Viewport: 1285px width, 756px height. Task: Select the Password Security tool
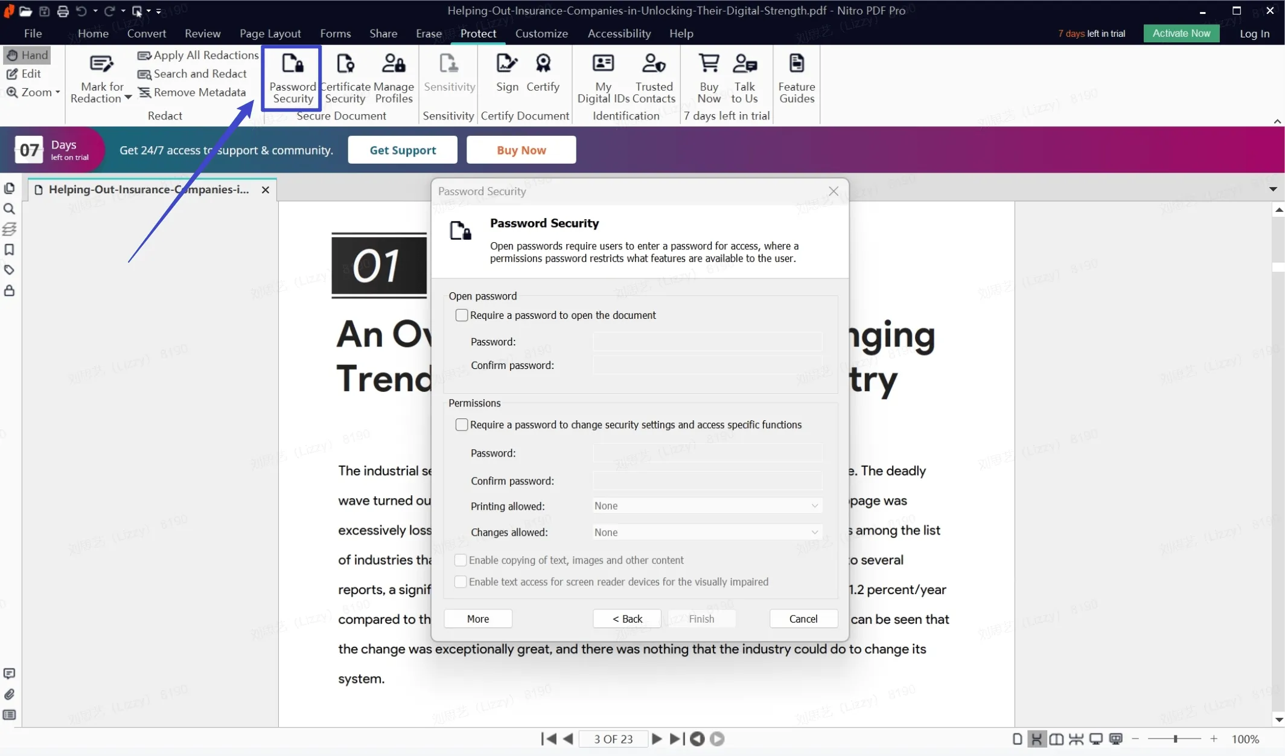(x=292, y=77)
